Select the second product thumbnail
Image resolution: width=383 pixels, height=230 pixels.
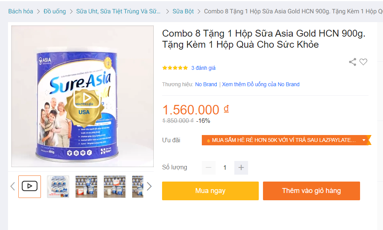pos(58,187)
